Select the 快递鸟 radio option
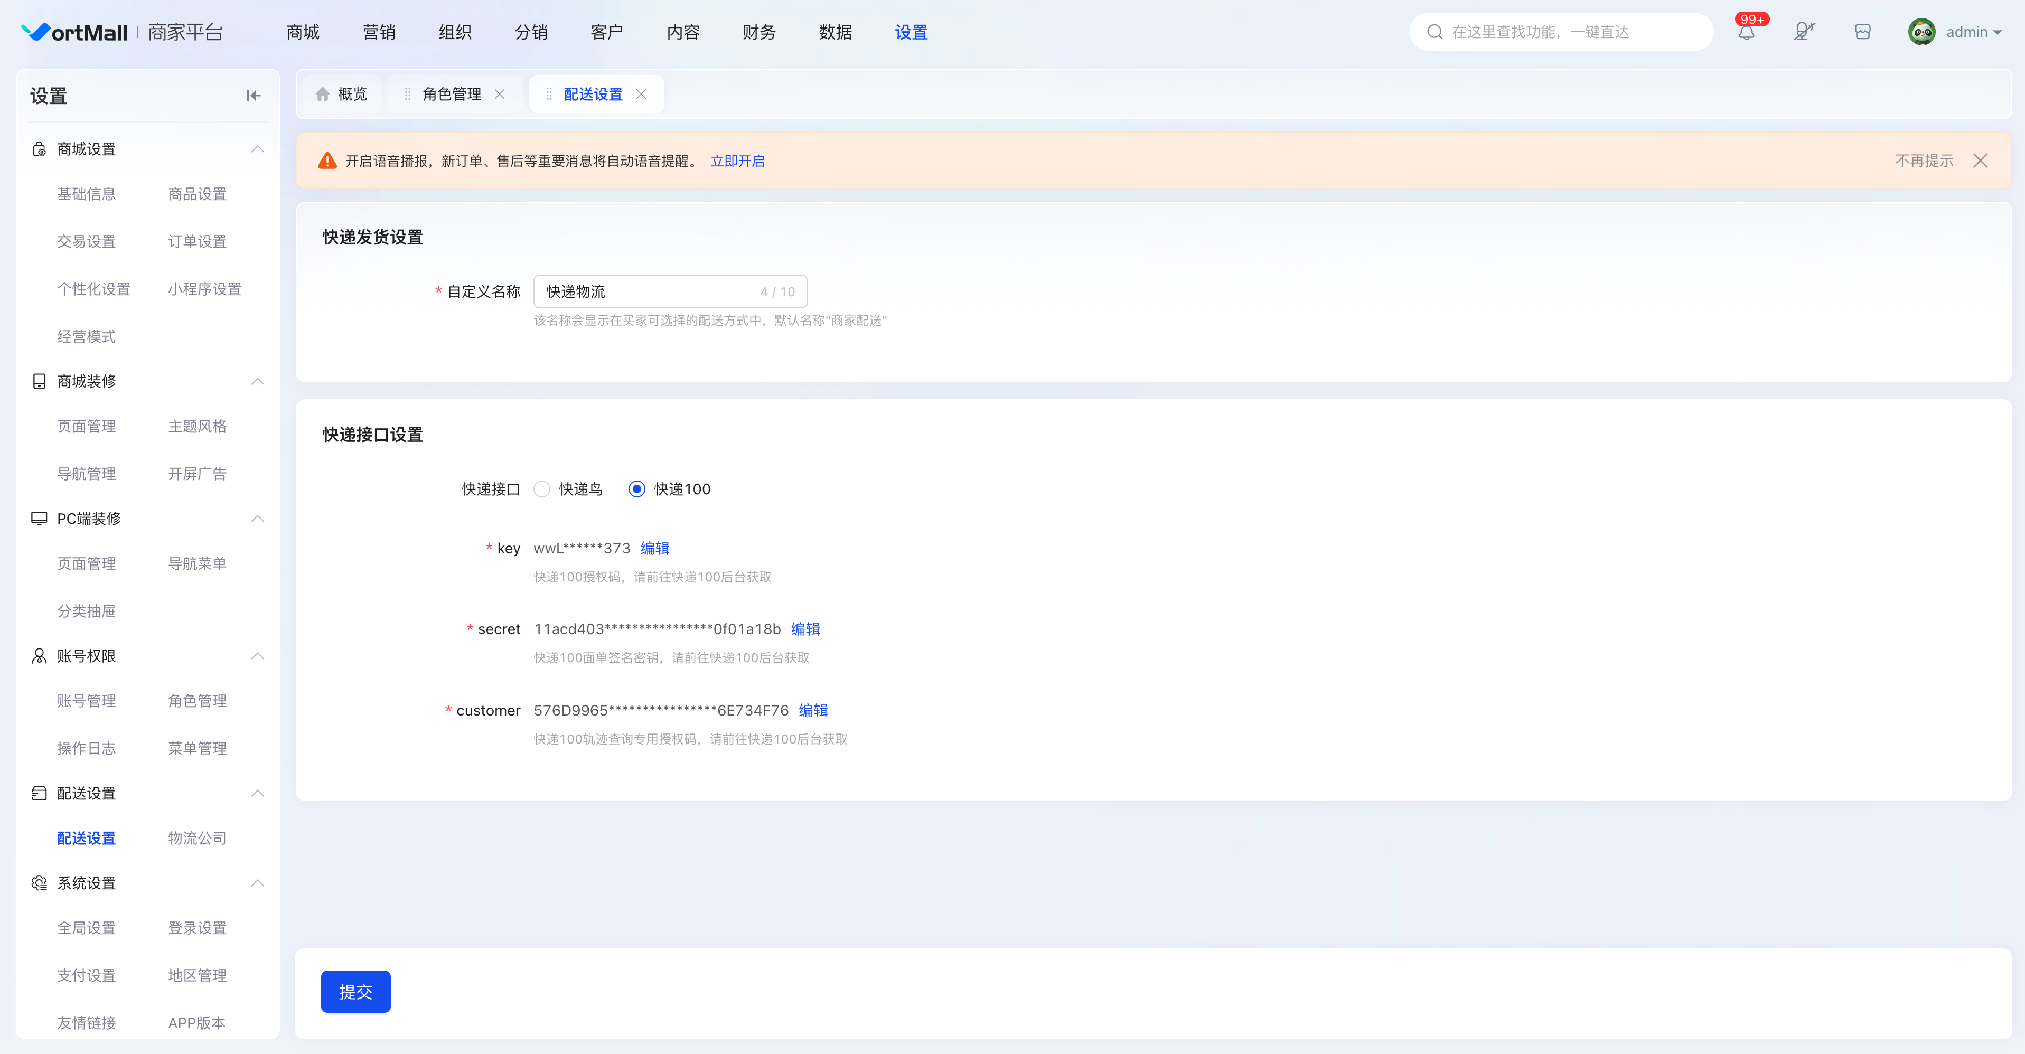 [x=541, y=489]
